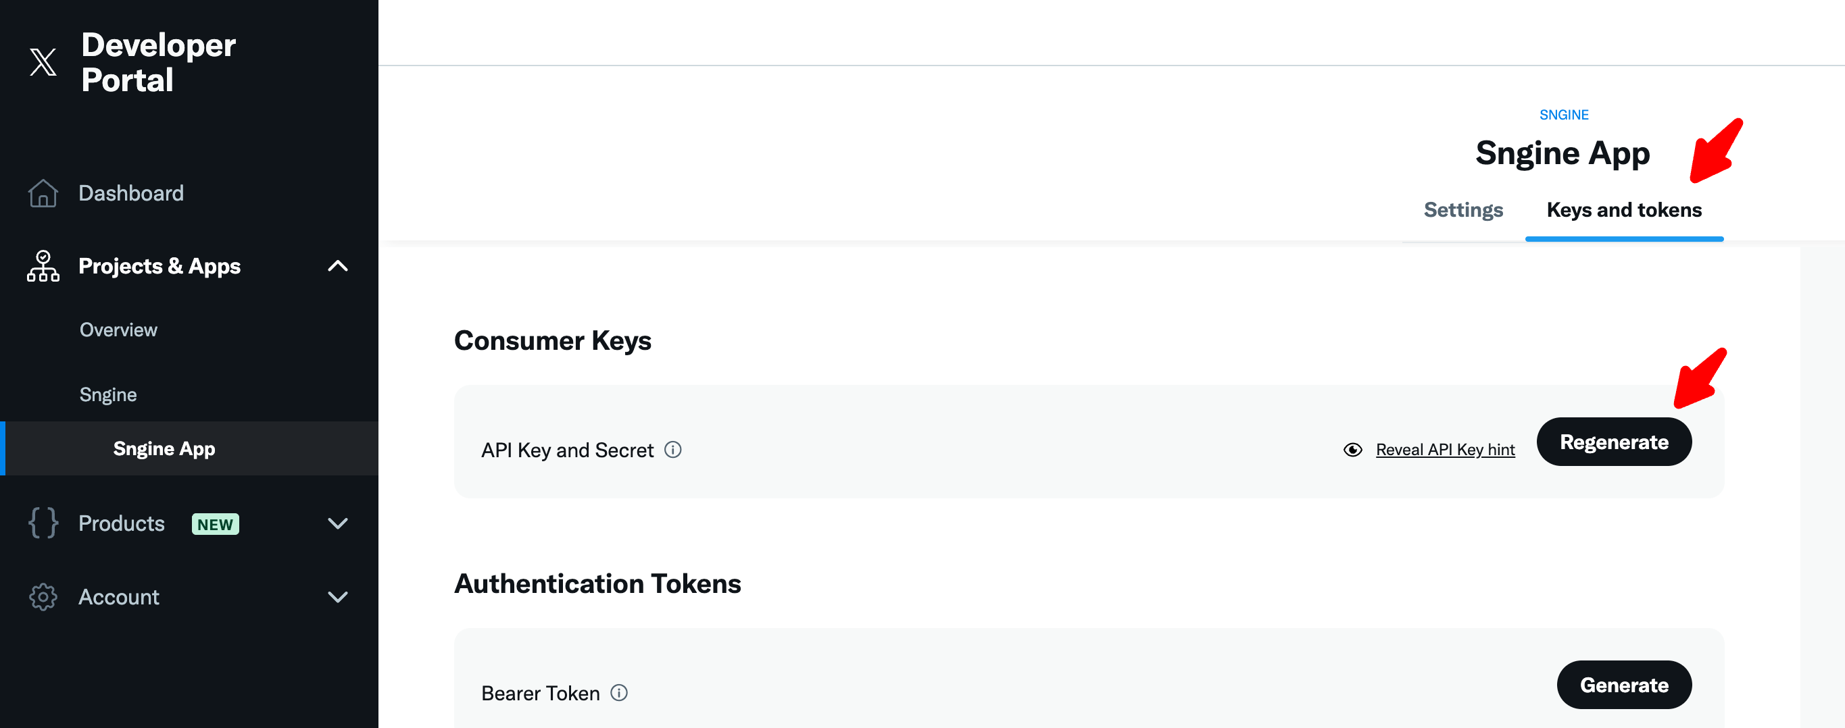
Task: Switch to the Settings tab
Action: [x=1462, y=210]
